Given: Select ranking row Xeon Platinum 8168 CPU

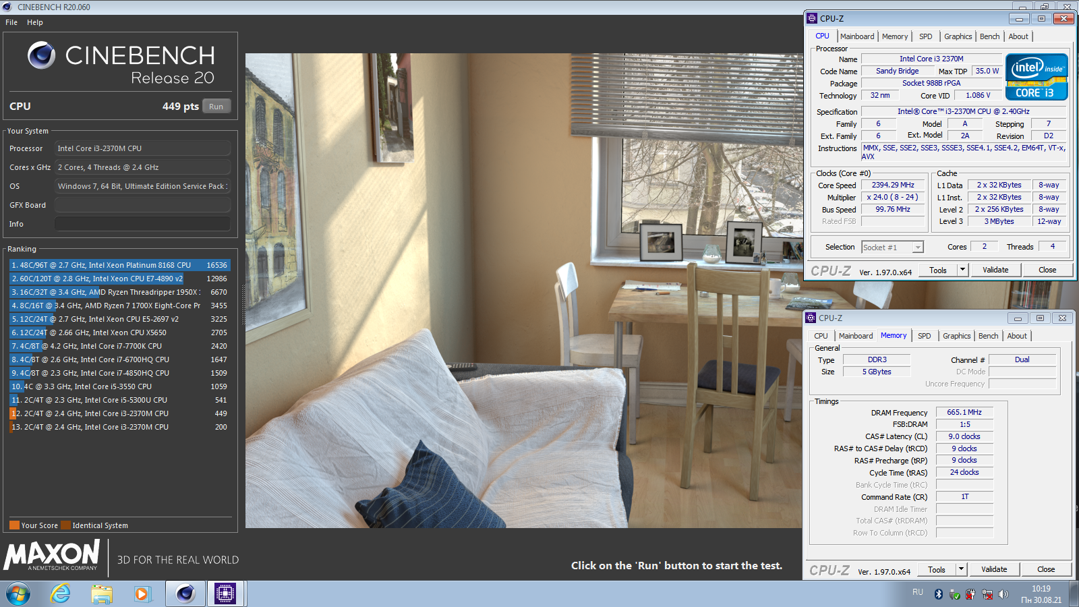Looking at the screenshot, I should click(x=119, y=265).
